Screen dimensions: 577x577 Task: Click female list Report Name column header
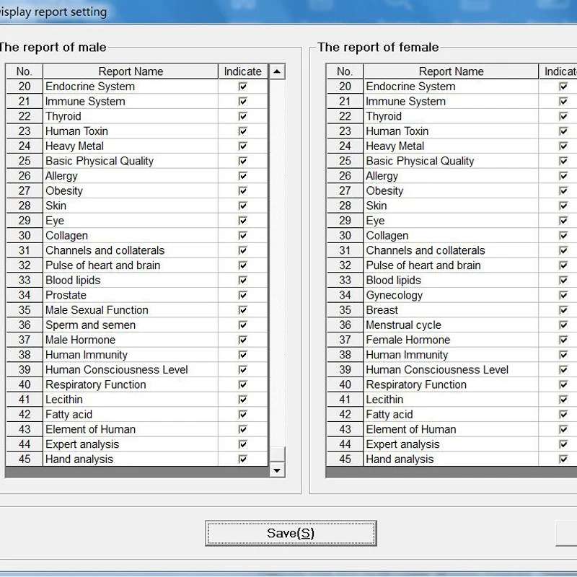451,71
